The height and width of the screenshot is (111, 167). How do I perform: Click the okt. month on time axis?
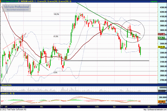coord(6,107)
